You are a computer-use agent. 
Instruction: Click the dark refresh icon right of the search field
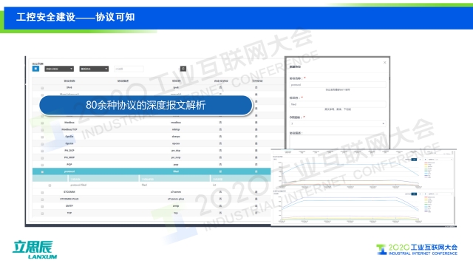tap(183, 69)
